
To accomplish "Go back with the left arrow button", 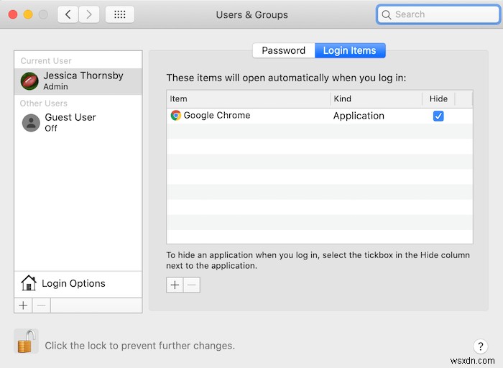I will coord(68,14).
